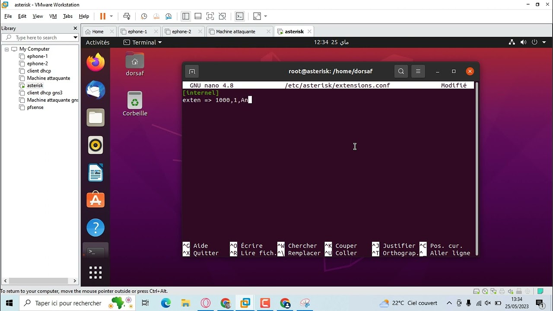
Task: Open the Corbeille trash desktop icon
Action: [x=135, y=104]
